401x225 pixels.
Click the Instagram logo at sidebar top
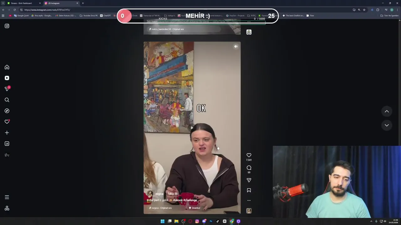pyautogui.click(x=7, y=26)
